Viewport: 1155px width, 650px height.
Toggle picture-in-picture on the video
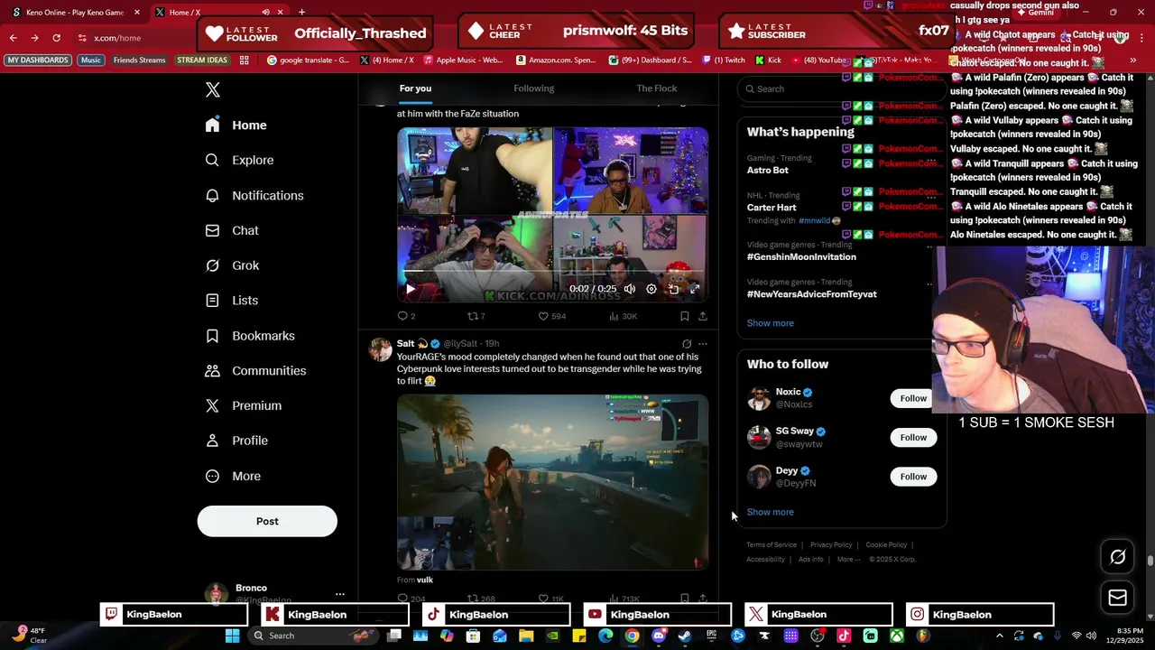pos(673,289)
